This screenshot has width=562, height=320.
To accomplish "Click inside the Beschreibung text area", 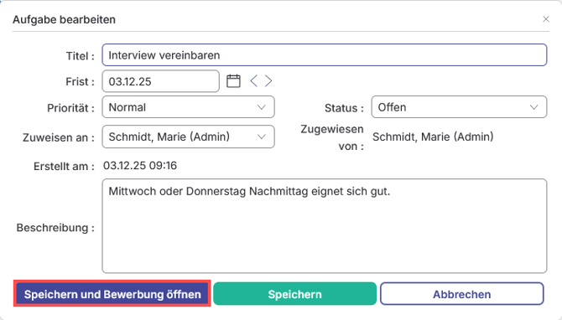I will click(x=325, y=226).
